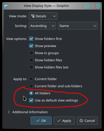Click the Dolphin folder icon in title bar
104x131 pixels.
pos(6,6)
